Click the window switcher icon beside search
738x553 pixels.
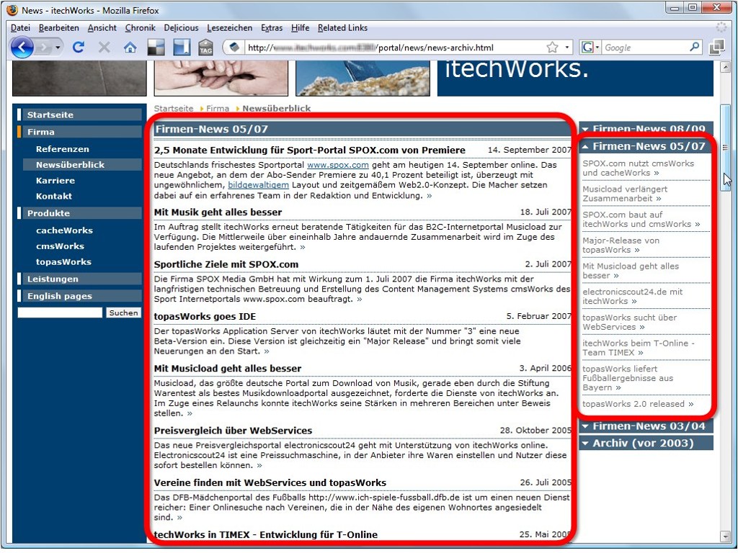click(716, 47)
